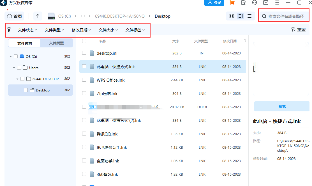Click the share/export icon in title bar
This screenshot has height=186, width=312.
(x=243, y=3)
